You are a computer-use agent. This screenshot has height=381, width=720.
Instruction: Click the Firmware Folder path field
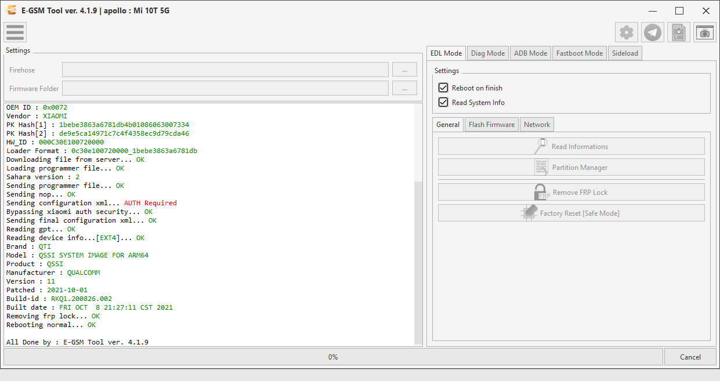225,88
